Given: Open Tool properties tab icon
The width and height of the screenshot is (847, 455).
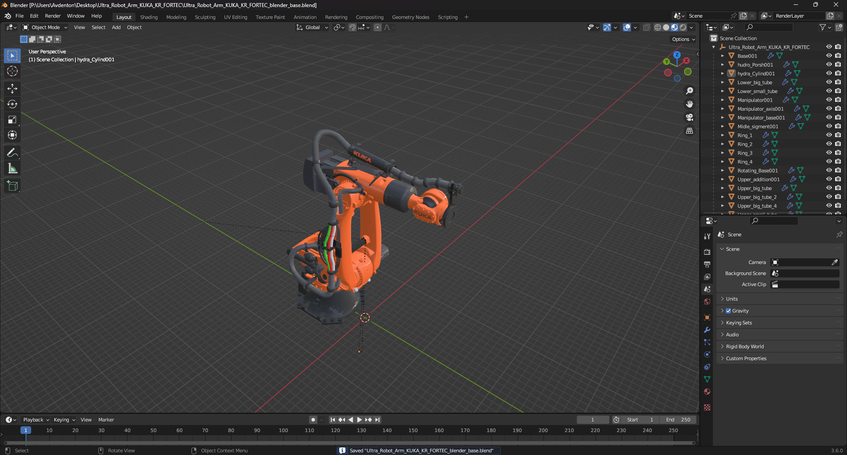Looking at the screenshot, I should 707,236.
